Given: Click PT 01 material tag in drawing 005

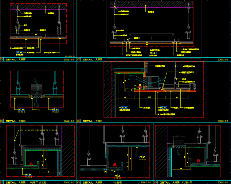Looking at the screenshot, I should (29, 175).
